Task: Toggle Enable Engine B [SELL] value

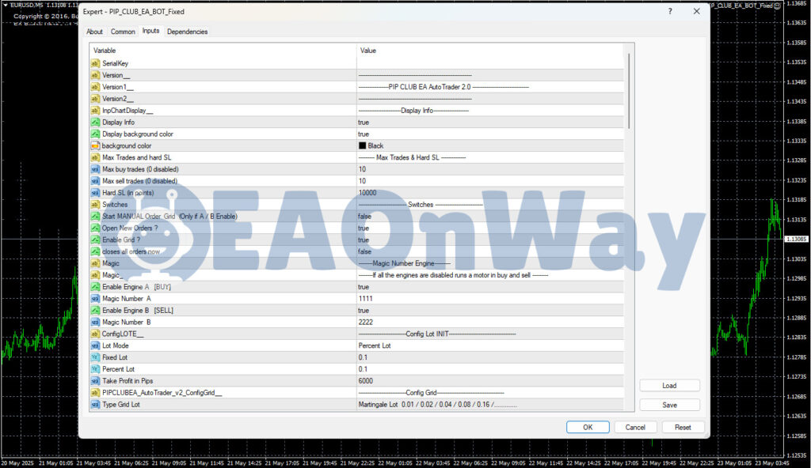Action: pos(490,311)
